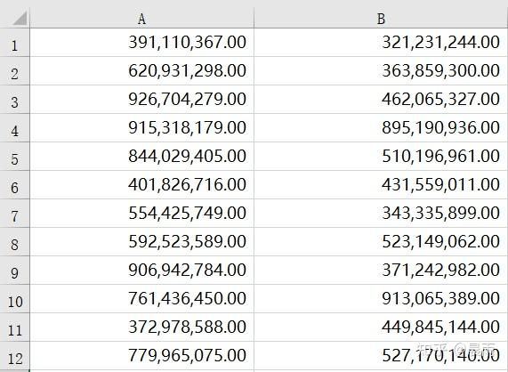Select row 10 header

tap(14, 299)
